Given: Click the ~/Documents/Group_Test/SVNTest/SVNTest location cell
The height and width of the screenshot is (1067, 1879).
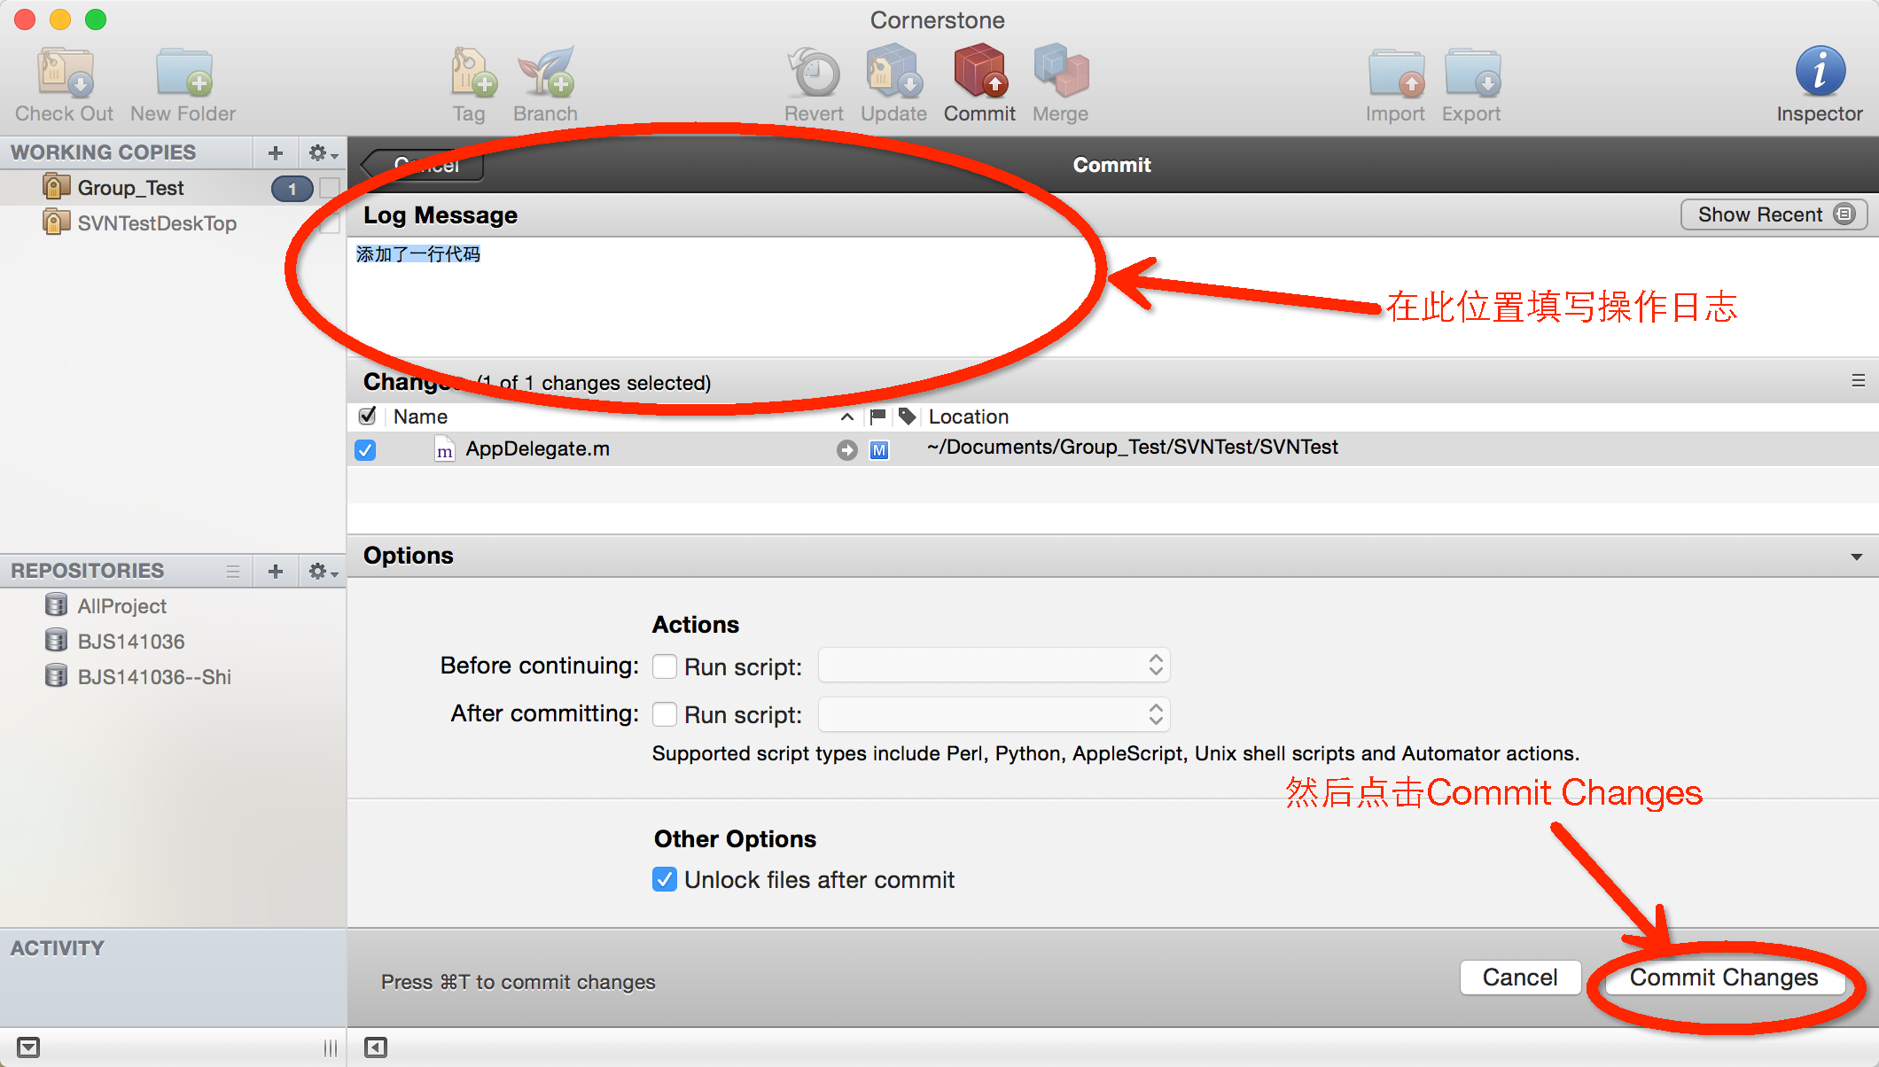Looking at the screenshot, I should click(1133, 448).
